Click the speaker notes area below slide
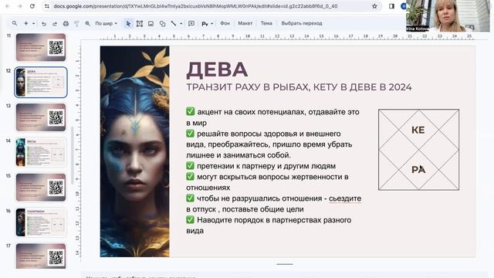Screen dimensions: 494x278 click(x=285, y=275)
